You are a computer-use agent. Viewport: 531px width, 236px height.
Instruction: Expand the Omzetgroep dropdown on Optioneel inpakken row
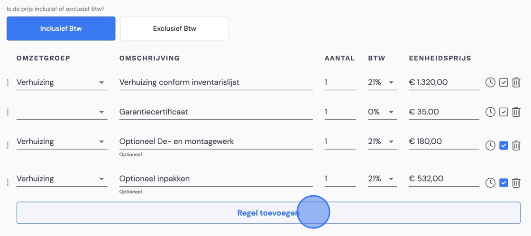pyautogui.click(x=62, y=179)
